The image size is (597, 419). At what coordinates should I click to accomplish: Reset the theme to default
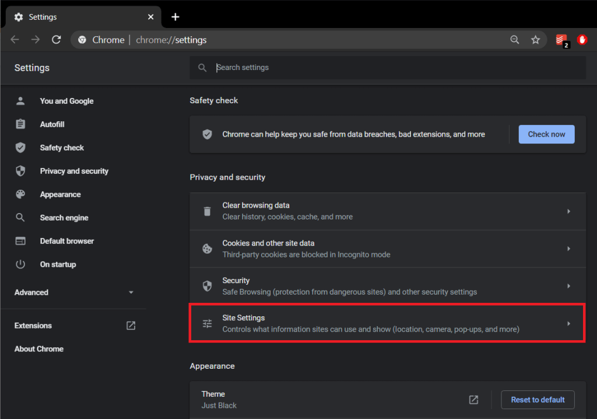click(538, 400)
